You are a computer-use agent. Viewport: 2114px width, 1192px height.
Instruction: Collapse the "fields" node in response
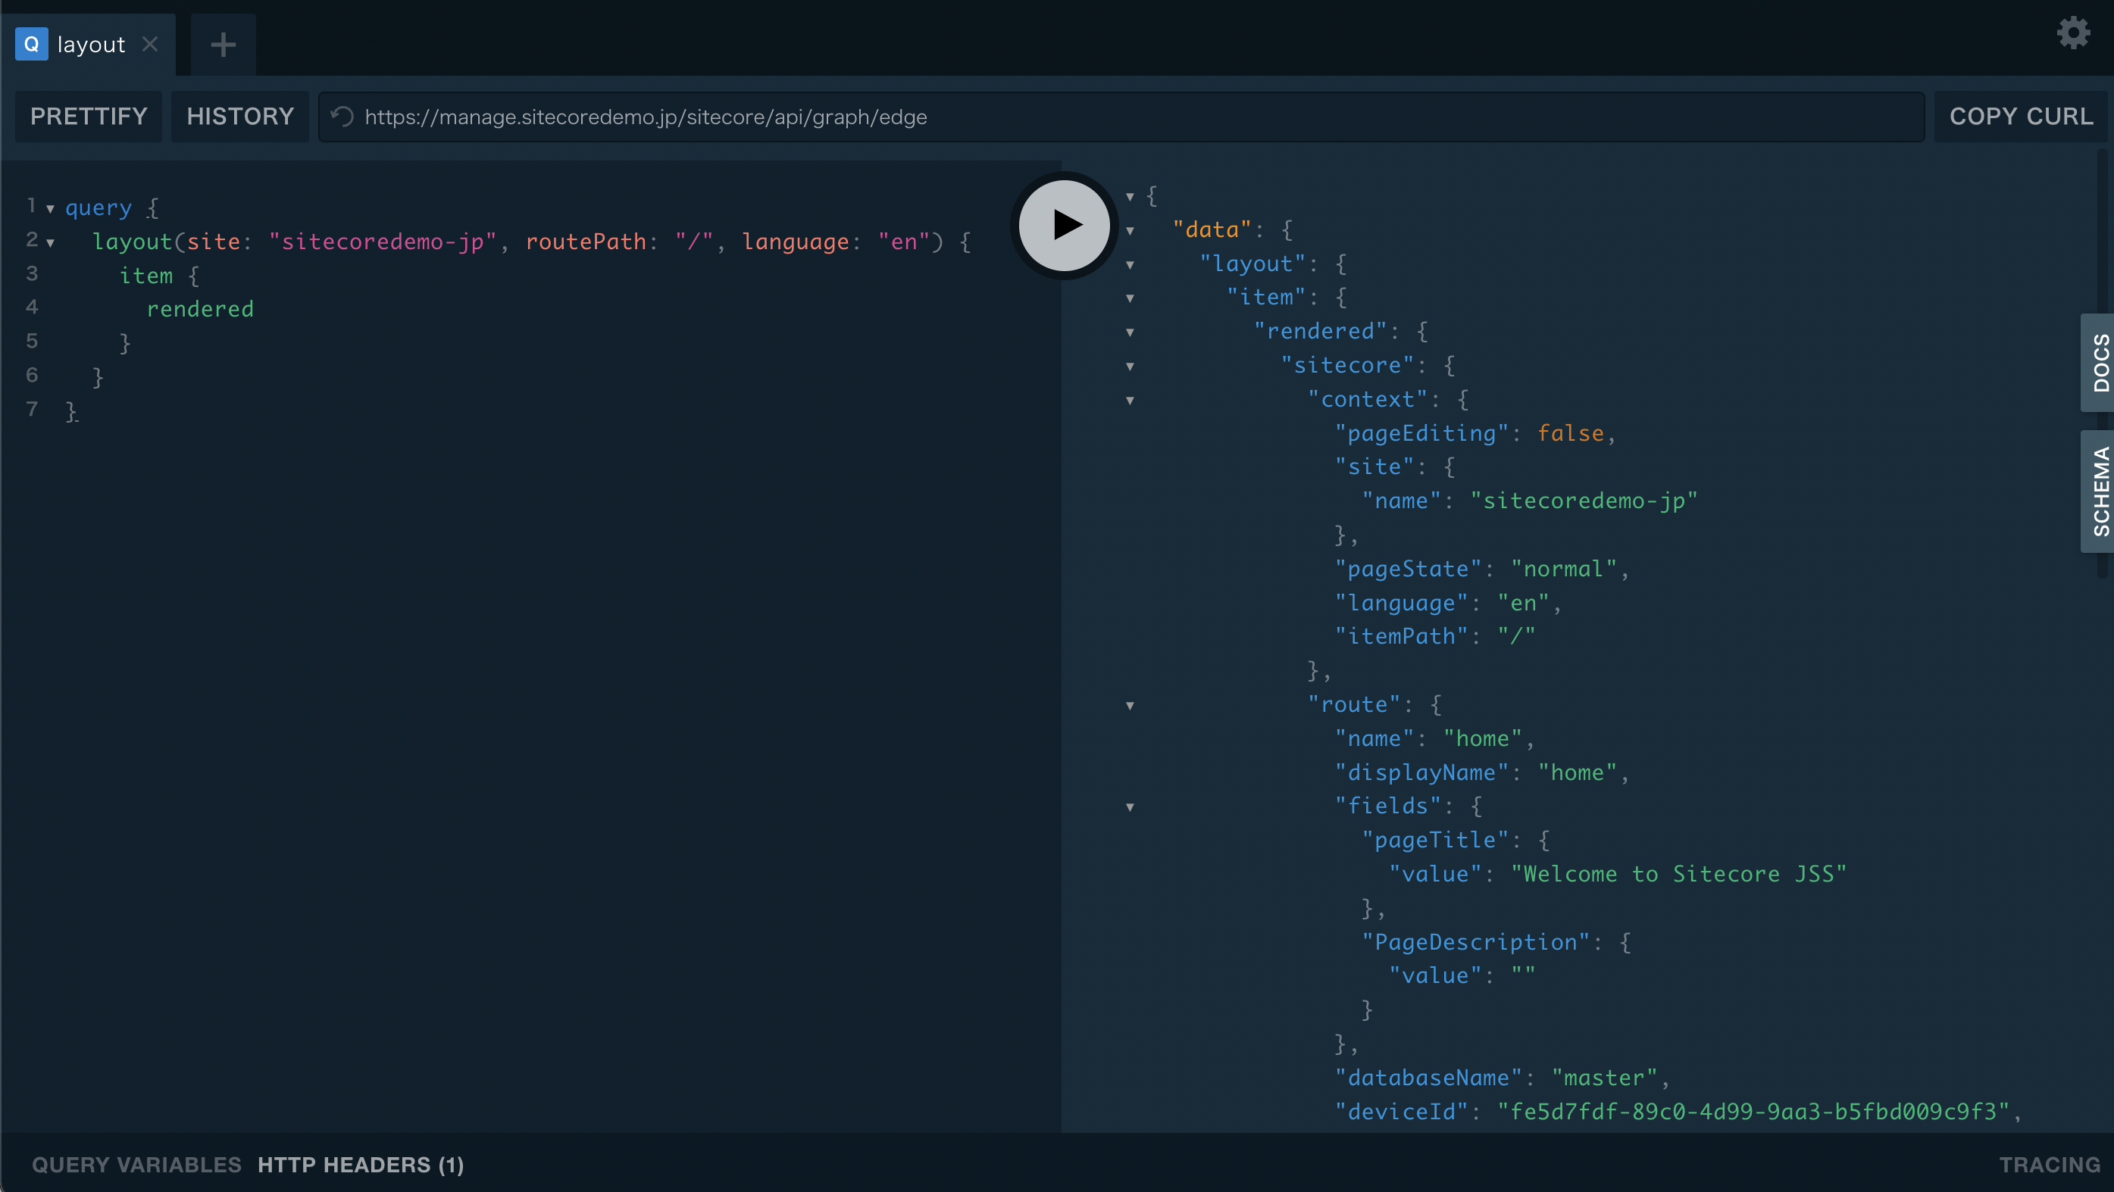[x=1130, y=808]
